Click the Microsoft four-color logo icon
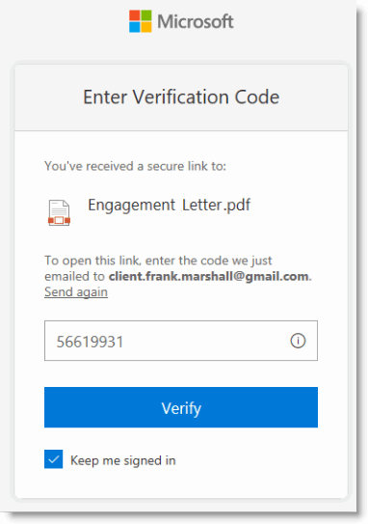The image size is (368, 524). [x=141, y=21]
